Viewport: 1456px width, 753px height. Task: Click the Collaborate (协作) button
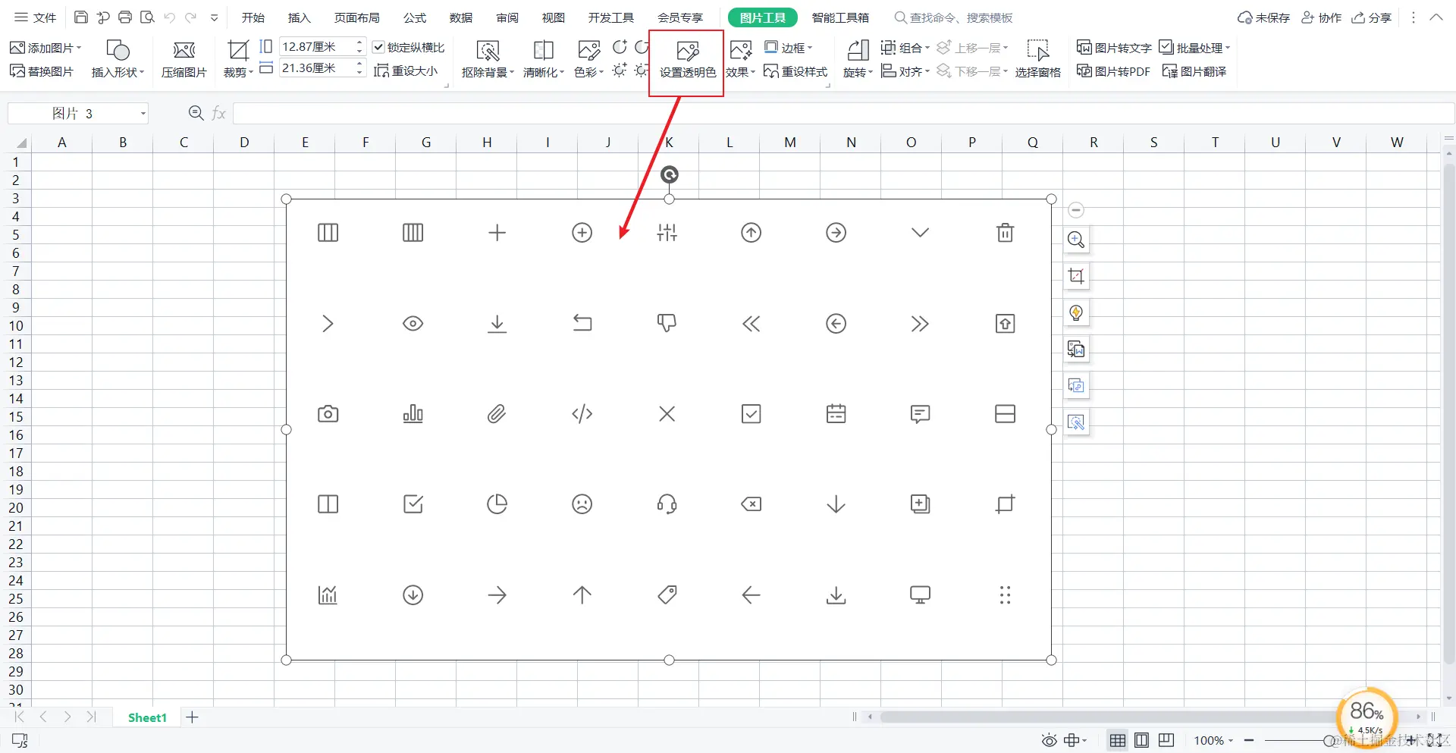point(1322,17)
